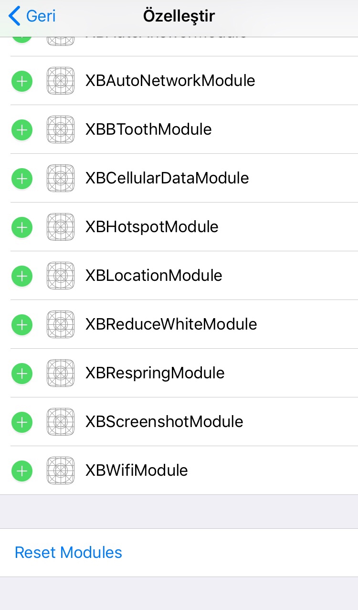Click the XBLocationModule placeholder icon

(61, 276)
